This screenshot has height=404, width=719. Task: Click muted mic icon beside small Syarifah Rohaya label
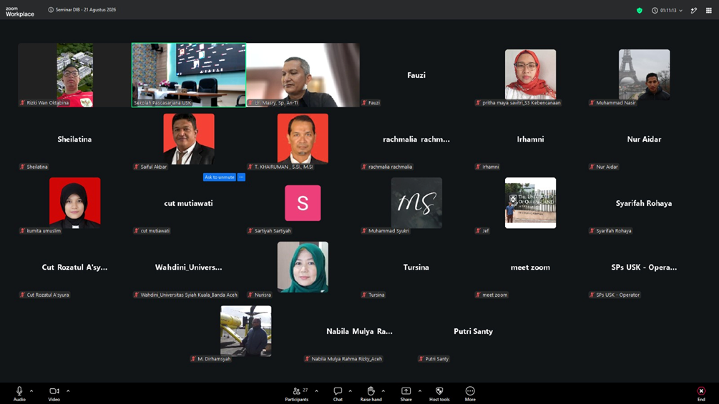click(592, 231)
